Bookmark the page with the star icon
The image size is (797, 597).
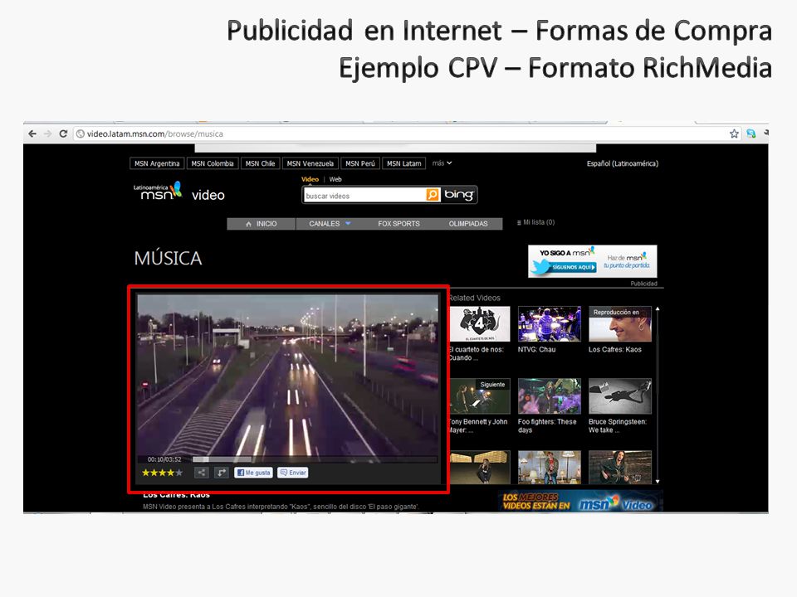pos(734,133)
